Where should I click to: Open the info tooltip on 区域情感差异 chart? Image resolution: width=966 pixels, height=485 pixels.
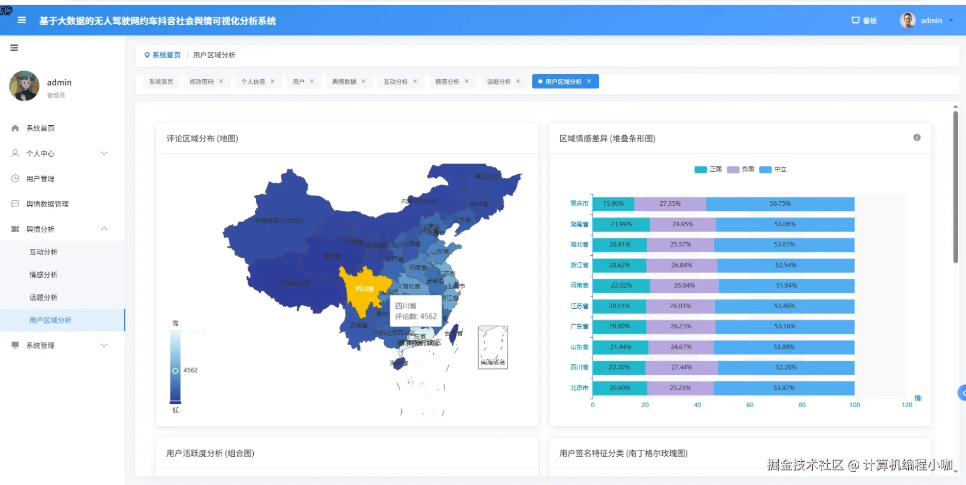point(916,138)
